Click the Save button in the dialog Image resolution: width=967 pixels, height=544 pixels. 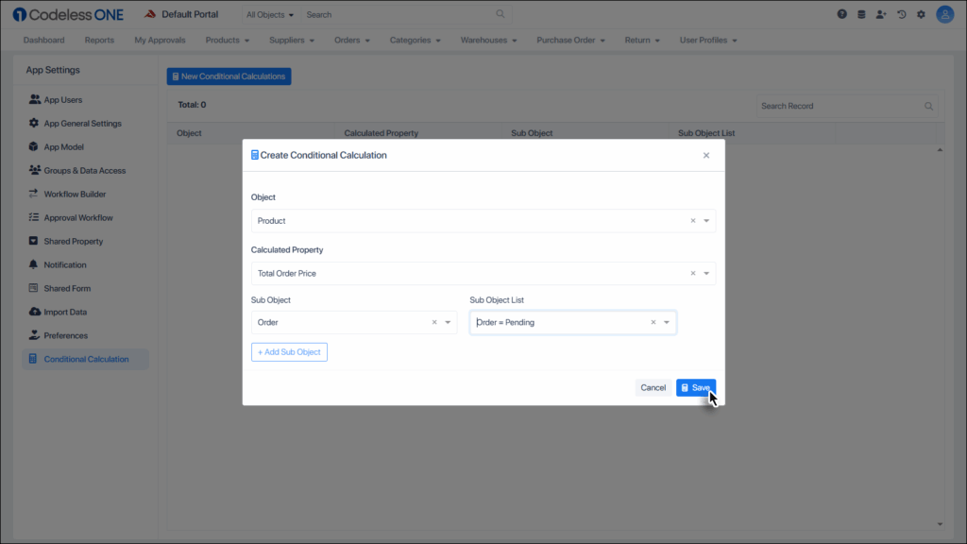tap(696, 387)
